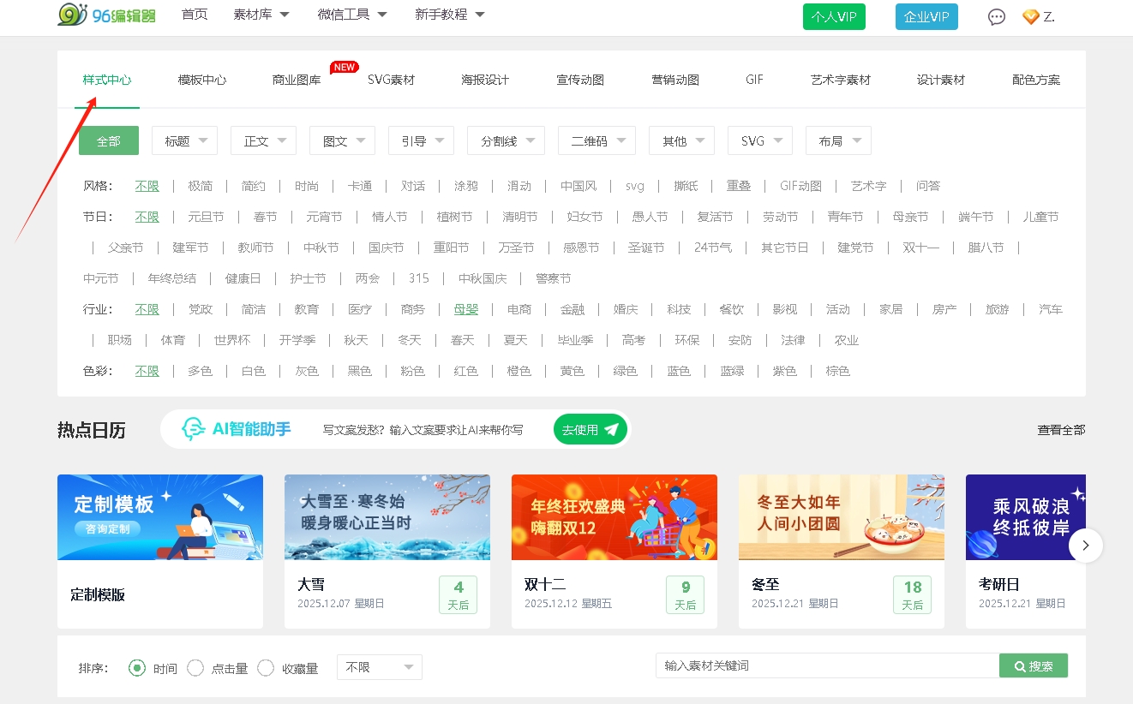Click next arrow in hot calendar carousel
1133x704 pixels.
(x=1086, y=546)
